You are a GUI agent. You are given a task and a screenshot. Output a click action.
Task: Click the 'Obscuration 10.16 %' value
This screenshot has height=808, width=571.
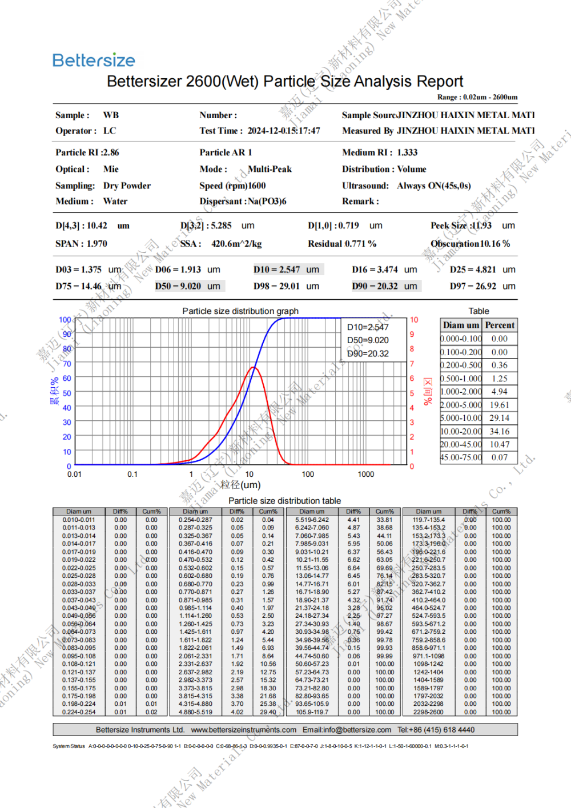pos(471,244)
